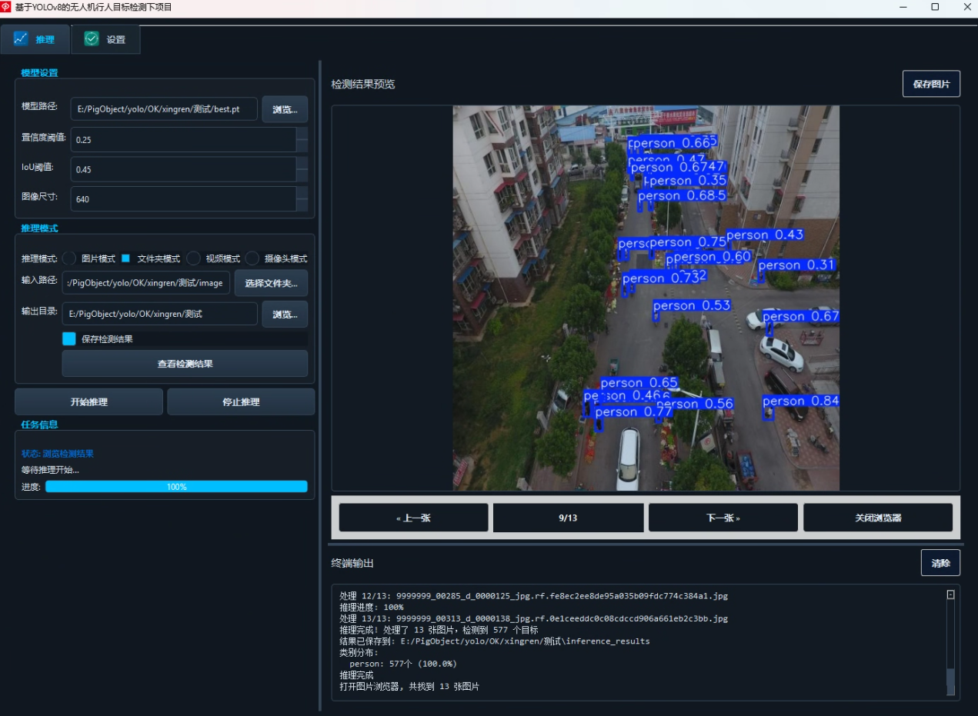Viewport: 978px width, 716px height.
Task: Go to next image with 下一张 »
Action: [723, 517]
